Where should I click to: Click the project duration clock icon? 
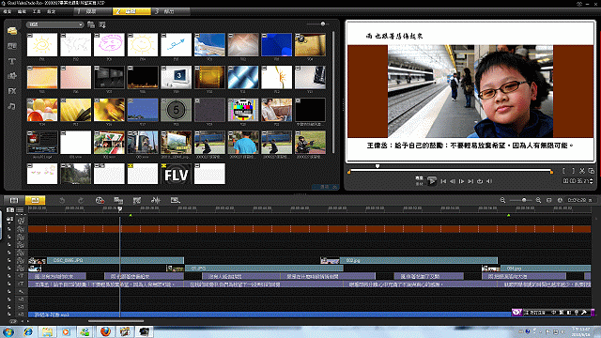click(x=560, y=200)
